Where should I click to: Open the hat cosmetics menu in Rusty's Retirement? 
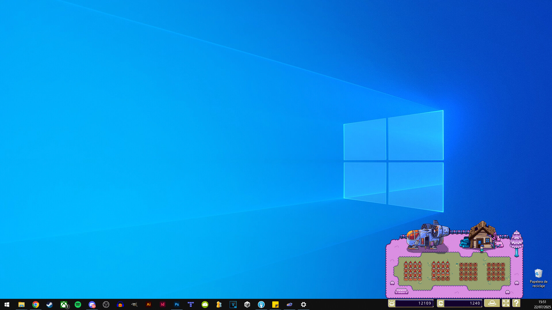point(492,303)
